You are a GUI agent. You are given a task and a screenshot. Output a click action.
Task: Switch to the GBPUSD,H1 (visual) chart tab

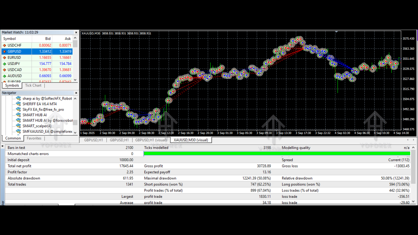151,140
